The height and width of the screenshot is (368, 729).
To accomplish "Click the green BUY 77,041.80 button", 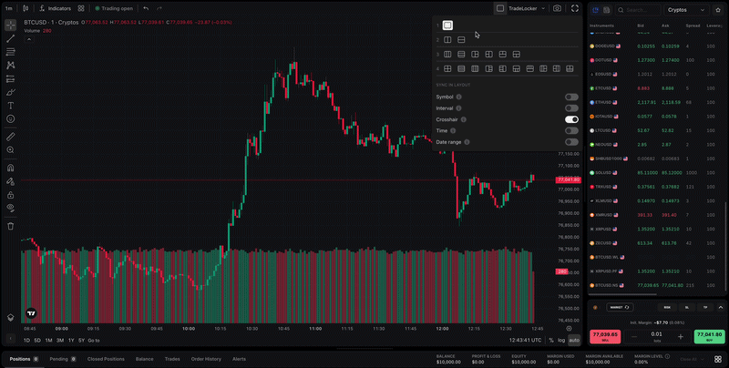I will (709, 336).
